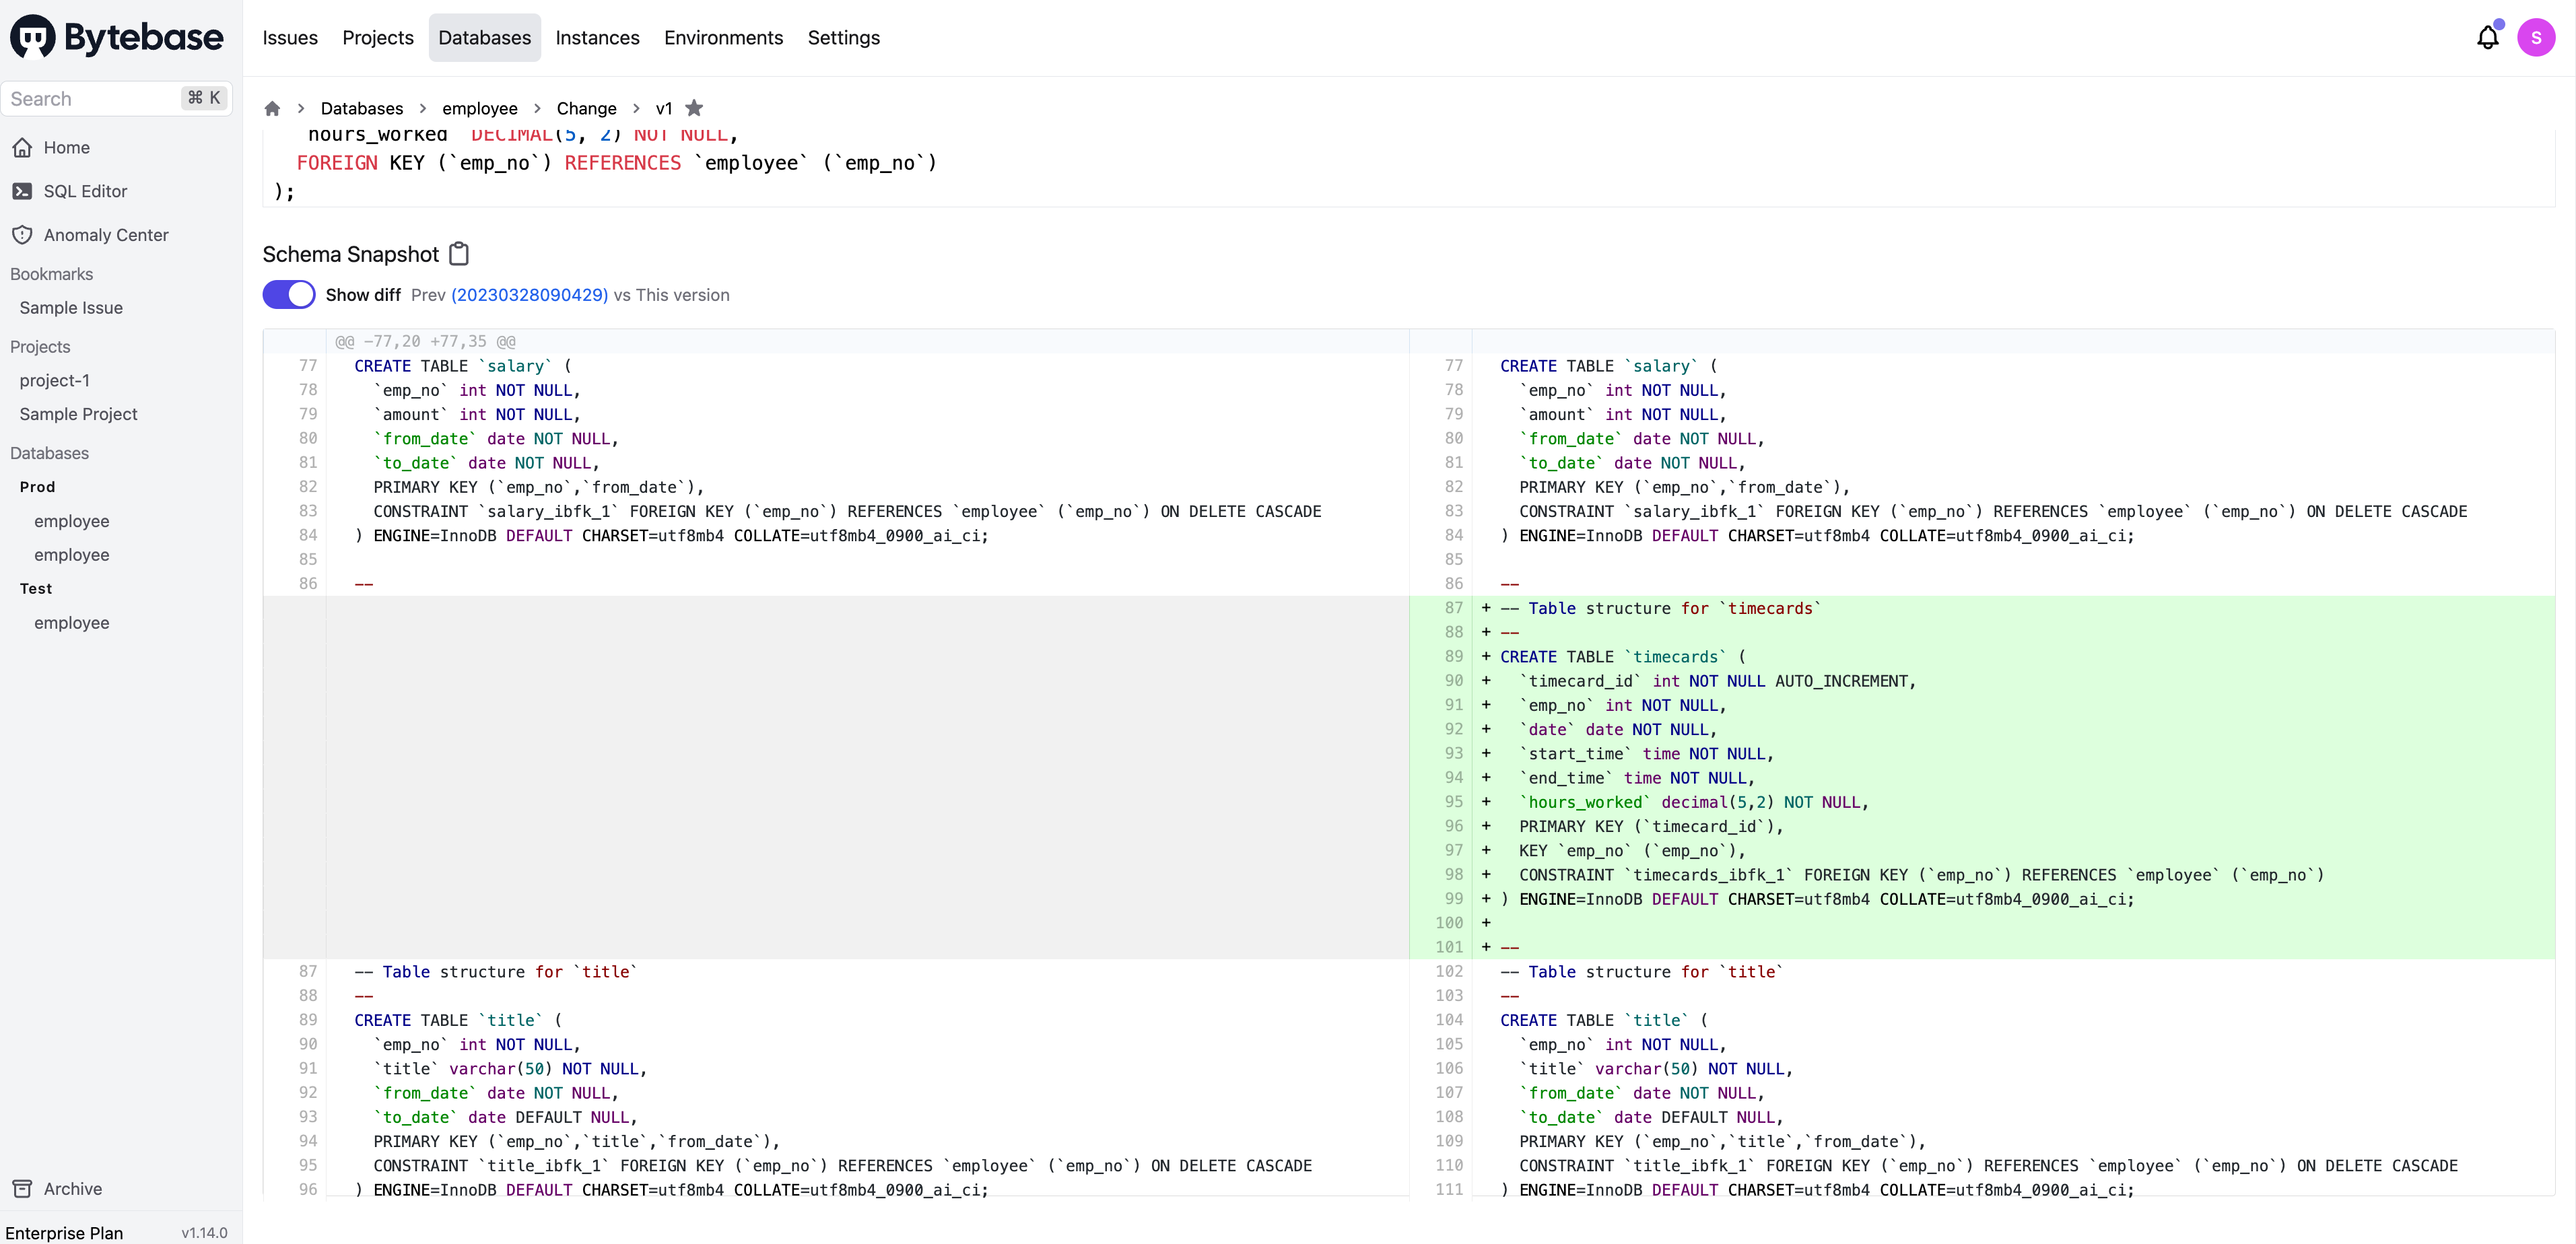Go to the Issues tab
This screenshot has width=2576, height=1244.
point(290,38)
